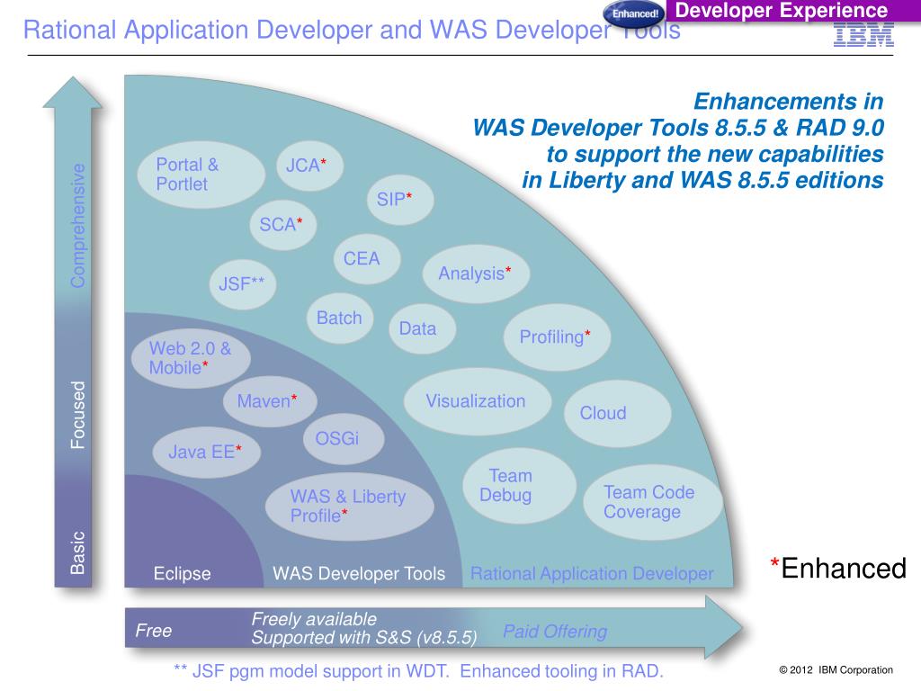921x691 pixels.
Task: Click the Paid Offering label
Action: point(555,632)
